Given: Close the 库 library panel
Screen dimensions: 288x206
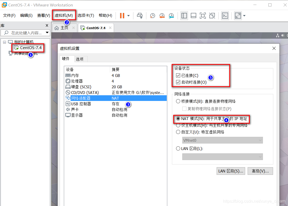Looking at the screenshot, I should click(47, 26).
